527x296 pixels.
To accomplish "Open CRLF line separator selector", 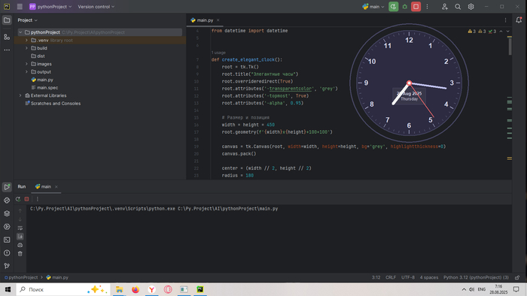I will pyautogui.click(x=391, y=277).
